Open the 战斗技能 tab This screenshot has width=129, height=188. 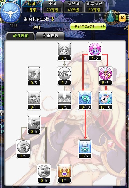click(x=21, y=36)
